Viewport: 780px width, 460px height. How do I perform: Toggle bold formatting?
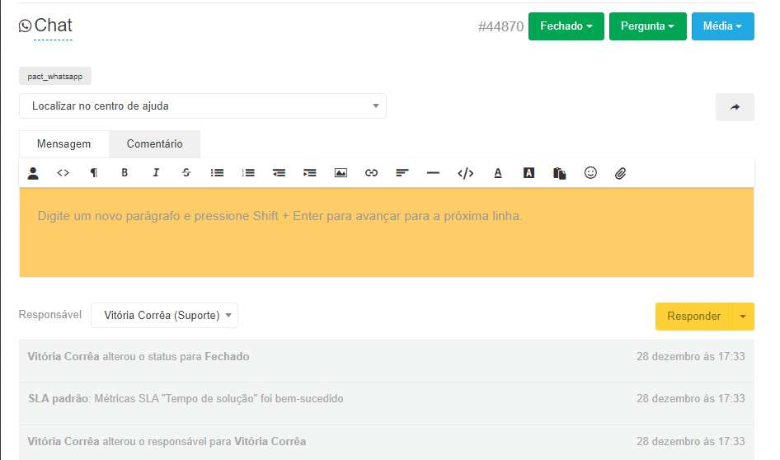point(125,172)
